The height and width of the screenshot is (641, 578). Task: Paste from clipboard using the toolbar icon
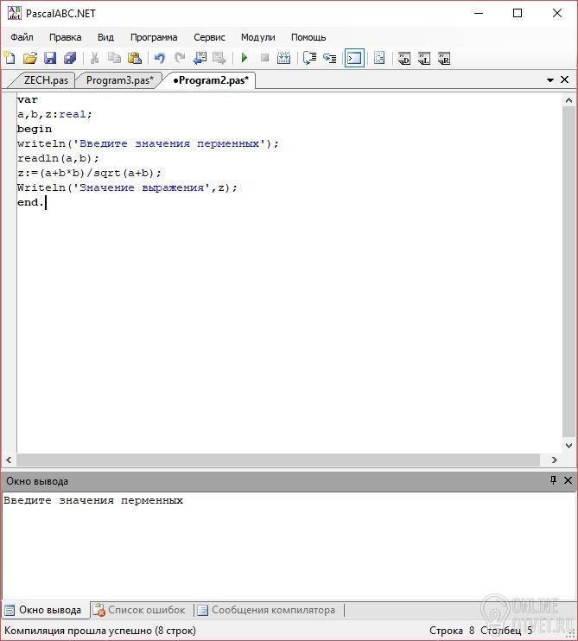point(135,58)
